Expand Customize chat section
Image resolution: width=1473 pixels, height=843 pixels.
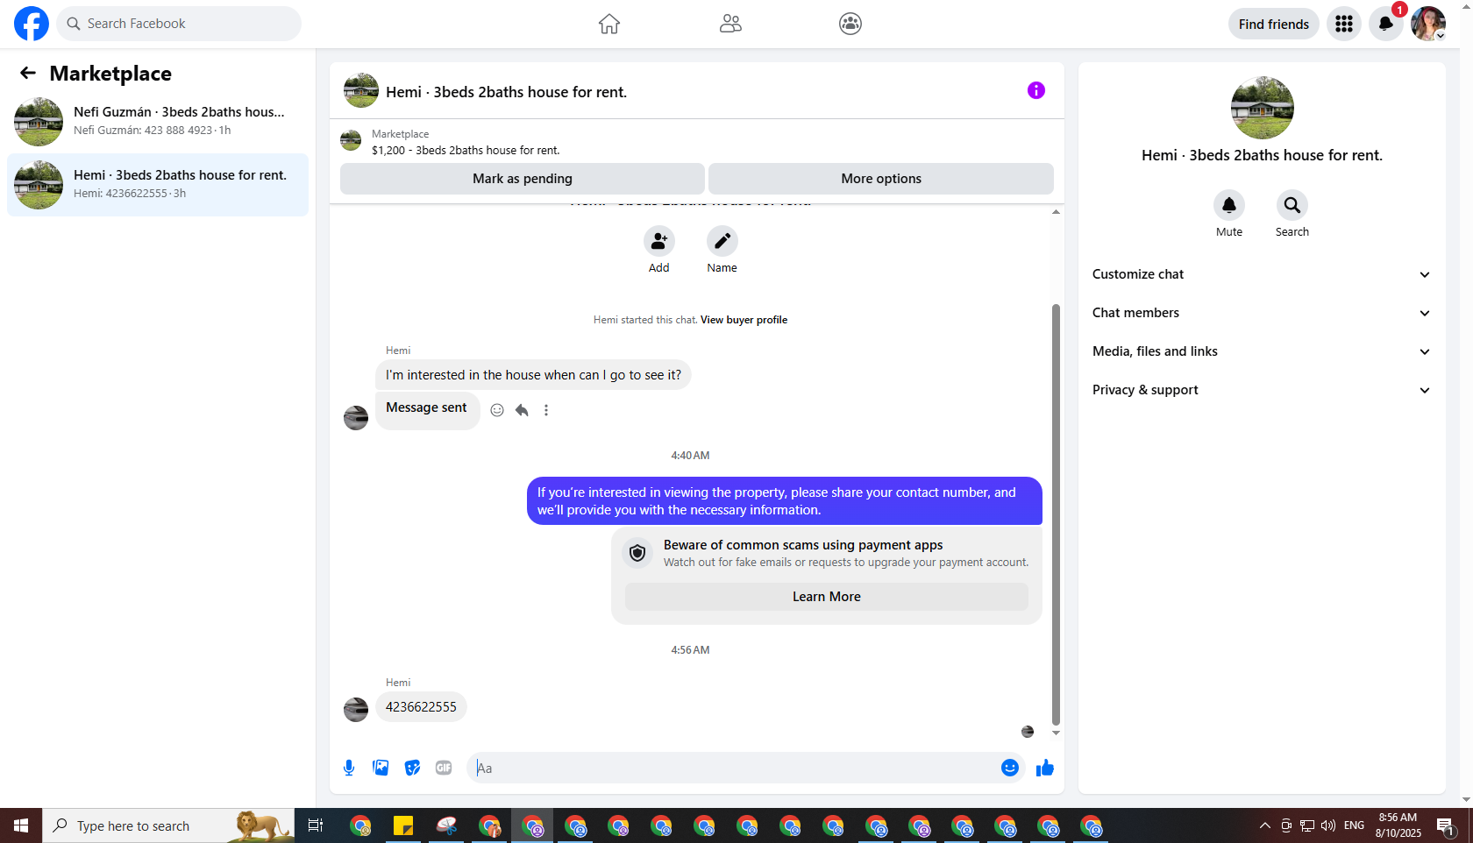pyautogui.click(x=1262, y=274)
